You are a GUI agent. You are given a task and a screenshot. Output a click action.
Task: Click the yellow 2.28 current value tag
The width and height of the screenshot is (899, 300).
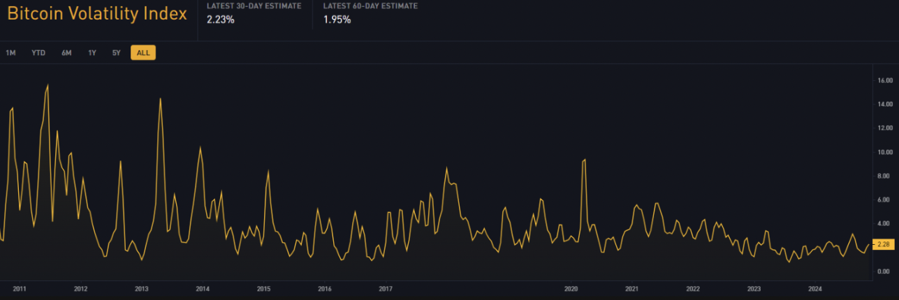[x=883, y=244]
